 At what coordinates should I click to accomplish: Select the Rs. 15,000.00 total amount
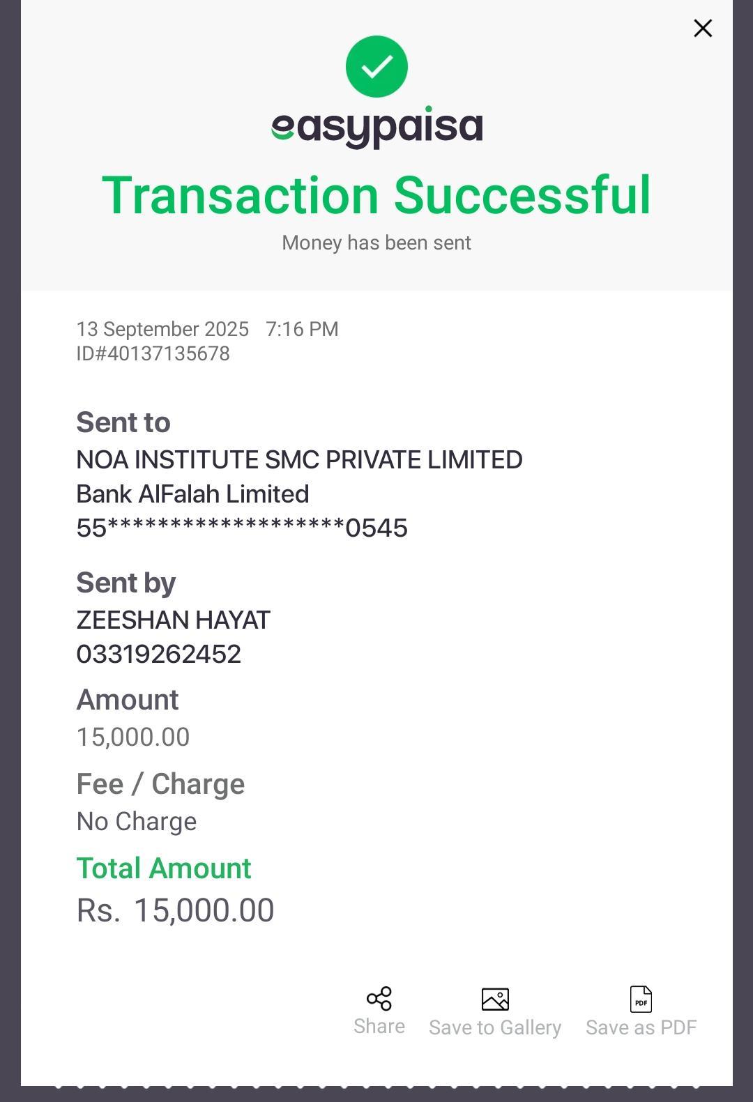[176, 910]
